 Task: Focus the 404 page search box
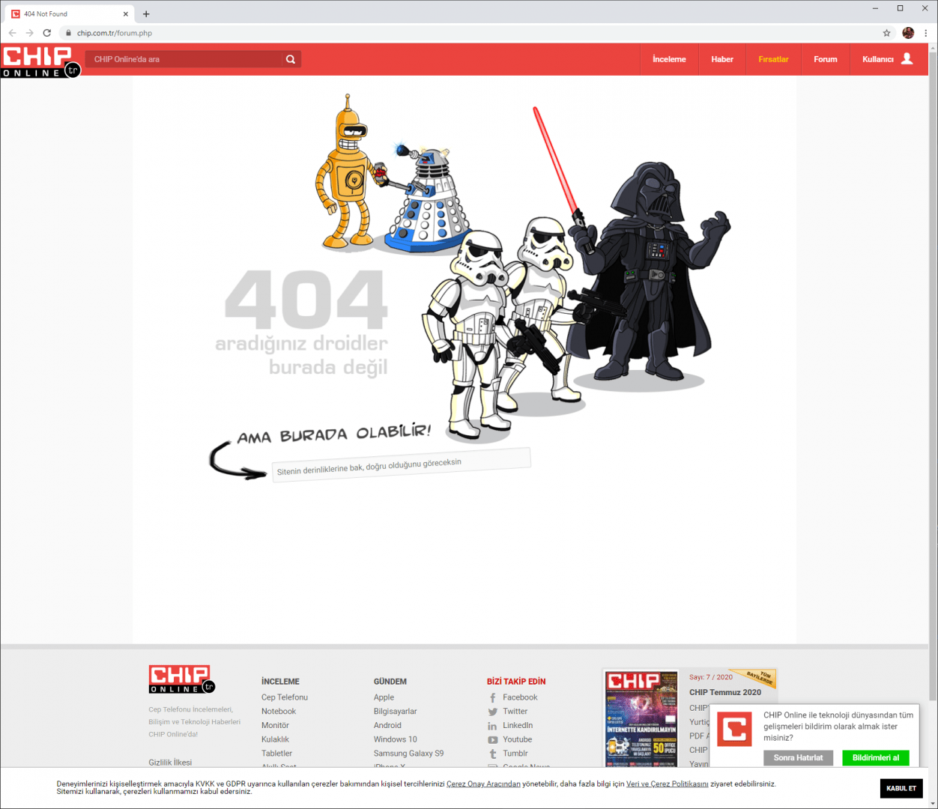pos(401,465)
